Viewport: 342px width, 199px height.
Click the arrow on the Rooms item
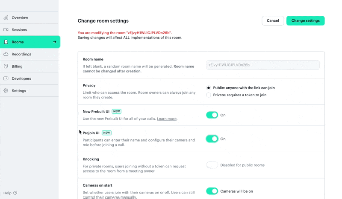[55, 42]
